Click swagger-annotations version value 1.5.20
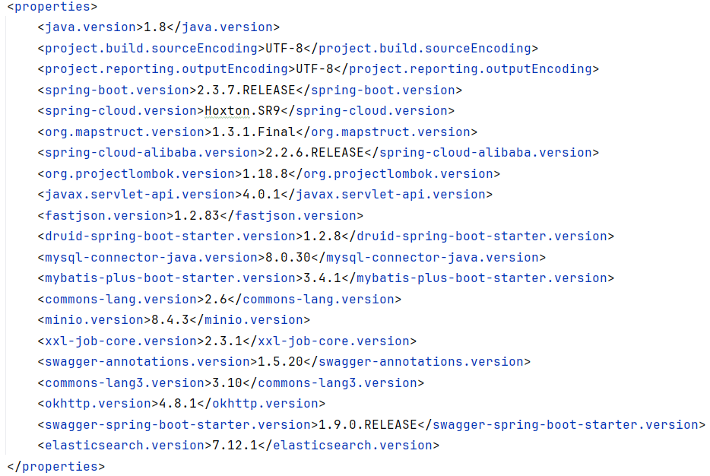 [x=281, y=362]
